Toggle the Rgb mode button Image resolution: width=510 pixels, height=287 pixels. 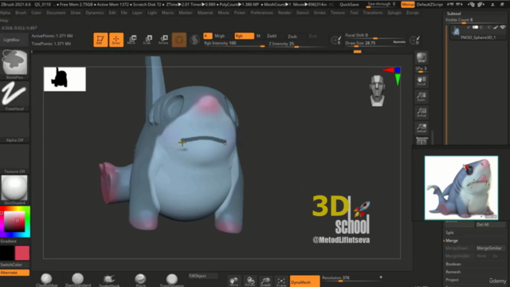(x=245, y=36)
